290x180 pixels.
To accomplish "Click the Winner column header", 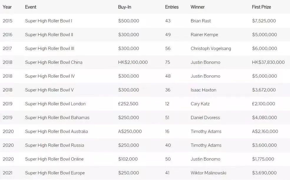I will 198,7.
